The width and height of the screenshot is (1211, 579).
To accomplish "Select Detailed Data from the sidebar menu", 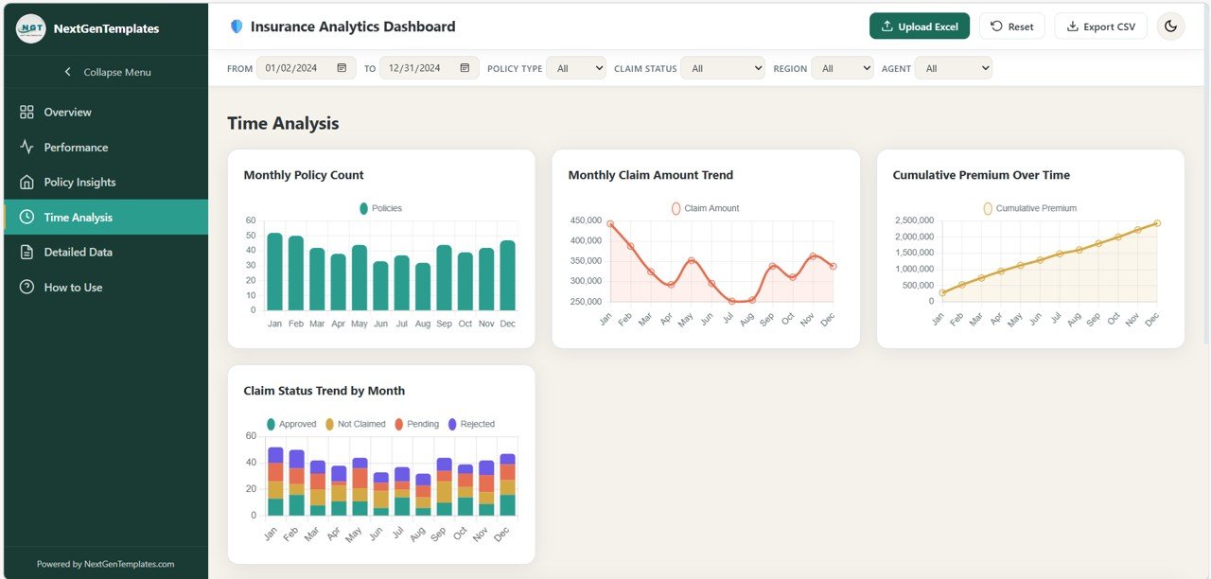I will click(x=79, y=252).
